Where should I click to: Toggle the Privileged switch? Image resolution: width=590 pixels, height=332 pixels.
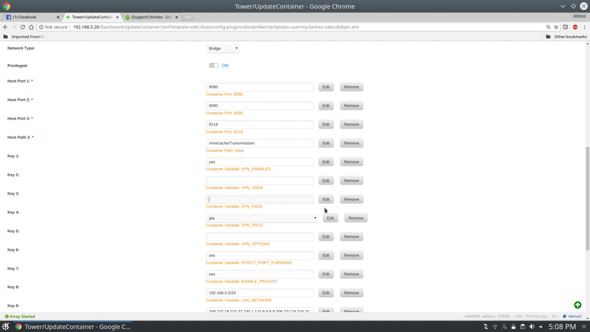tap(214, 65)
